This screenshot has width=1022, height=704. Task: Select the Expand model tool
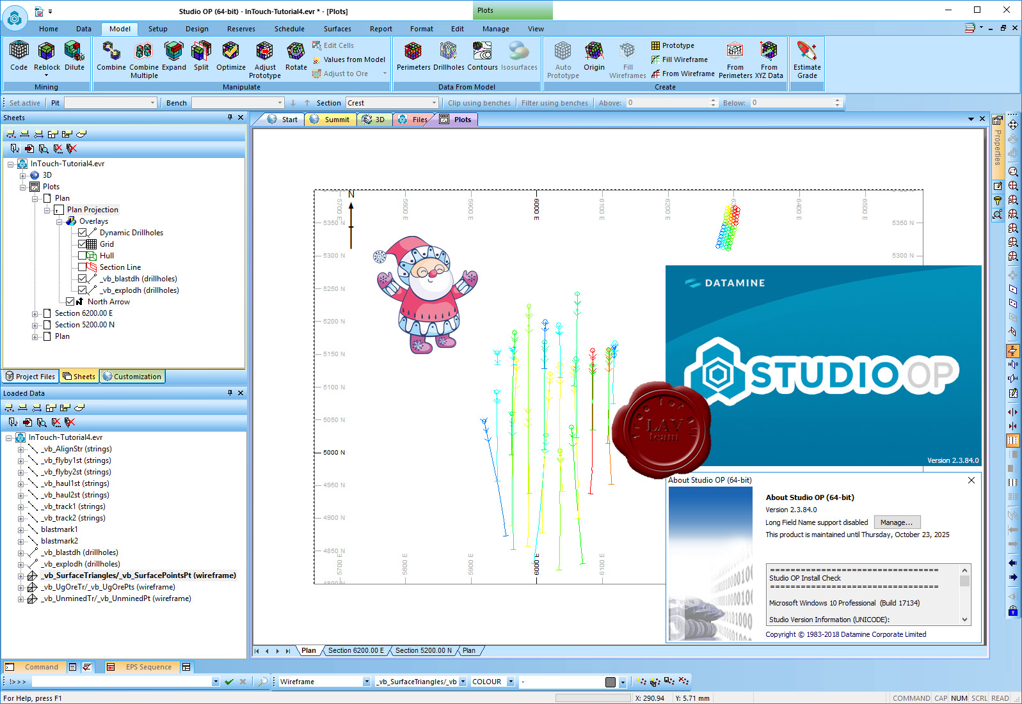[174, 56]
